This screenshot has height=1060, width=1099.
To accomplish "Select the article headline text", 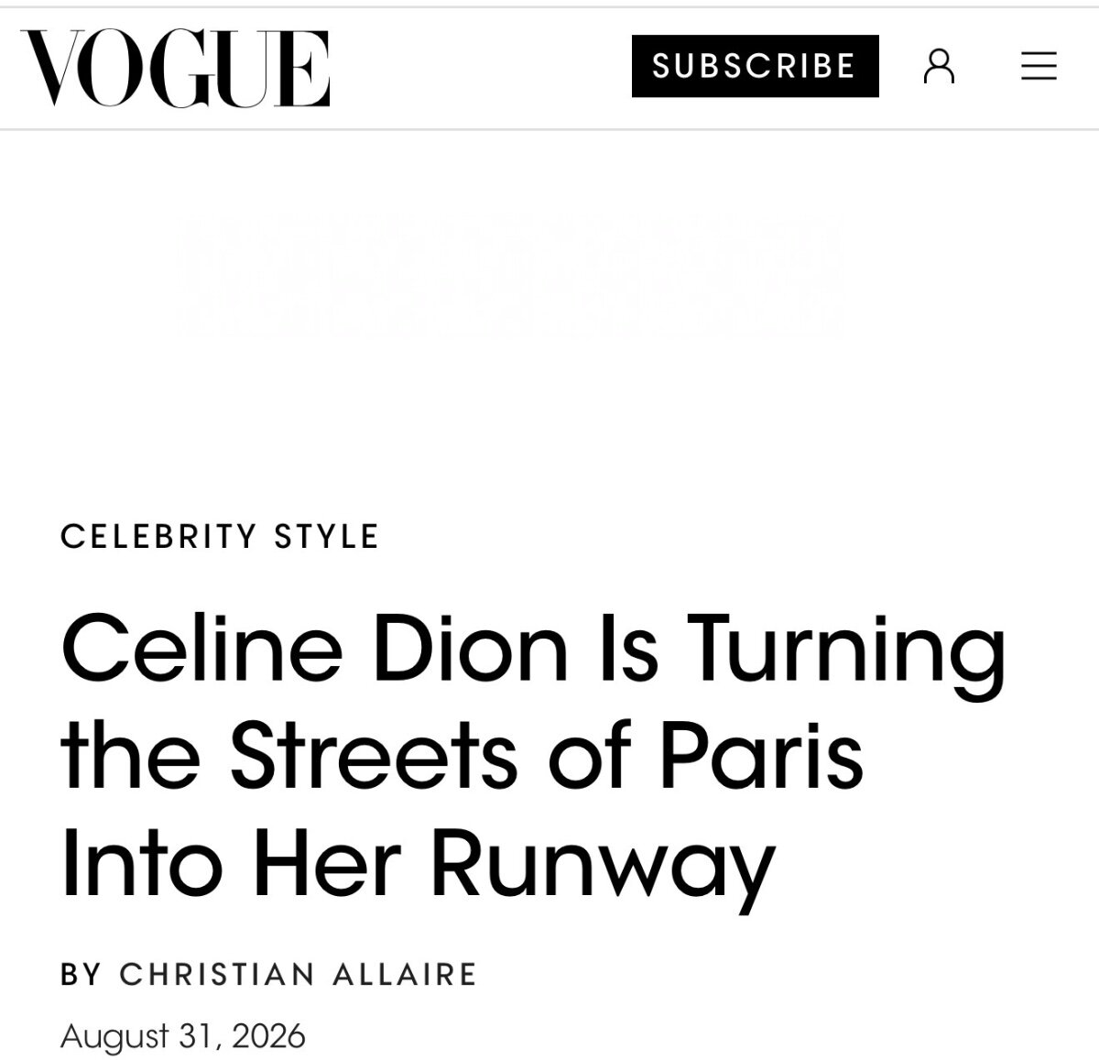I will pos(533,756).
